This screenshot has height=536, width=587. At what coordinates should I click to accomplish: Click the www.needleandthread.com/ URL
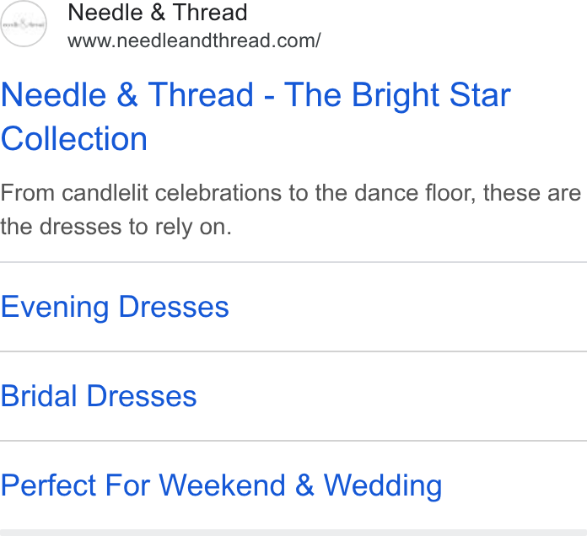(x=194, y=40)
